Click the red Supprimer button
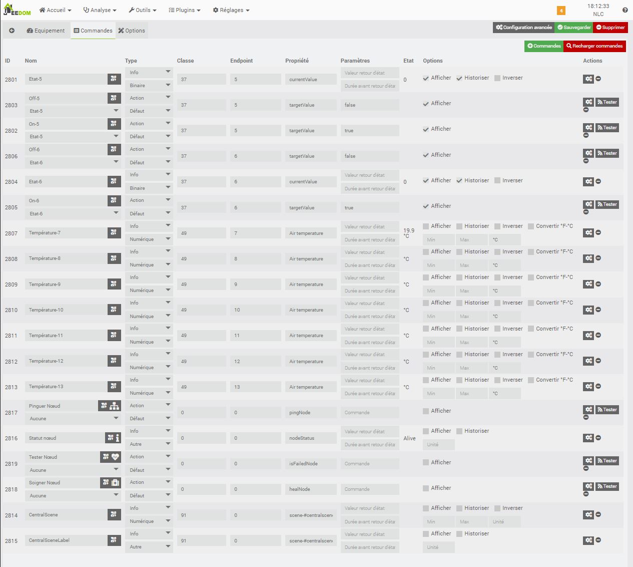The image size is (633, 567). click(610, 28)
